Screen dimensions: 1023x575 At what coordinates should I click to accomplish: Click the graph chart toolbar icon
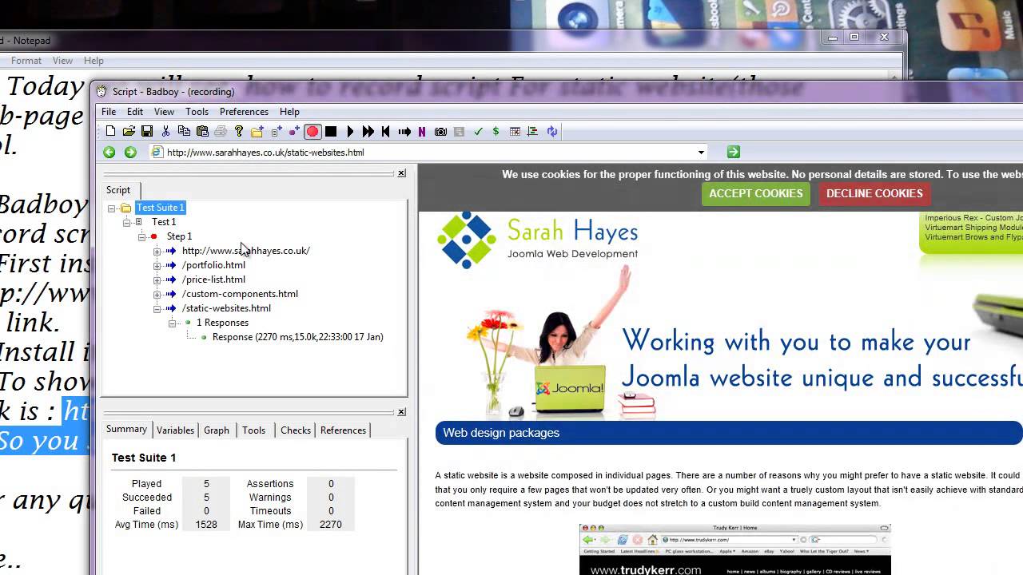pos(533,132)
